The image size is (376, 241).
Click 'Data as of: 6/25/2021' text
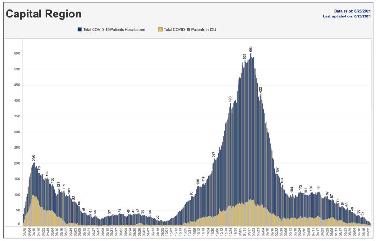352,11
